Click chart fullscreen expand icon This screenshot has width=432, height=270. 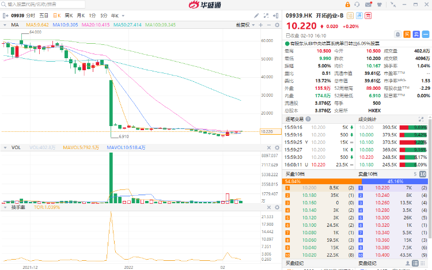pos(266,16)
